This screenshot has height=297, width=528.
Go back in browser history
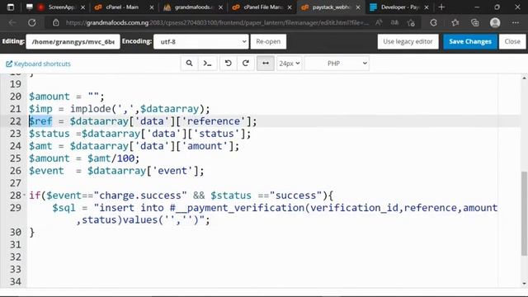coord(13,23)
